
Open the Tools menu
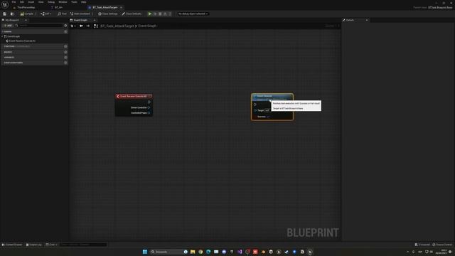point(74,2)
